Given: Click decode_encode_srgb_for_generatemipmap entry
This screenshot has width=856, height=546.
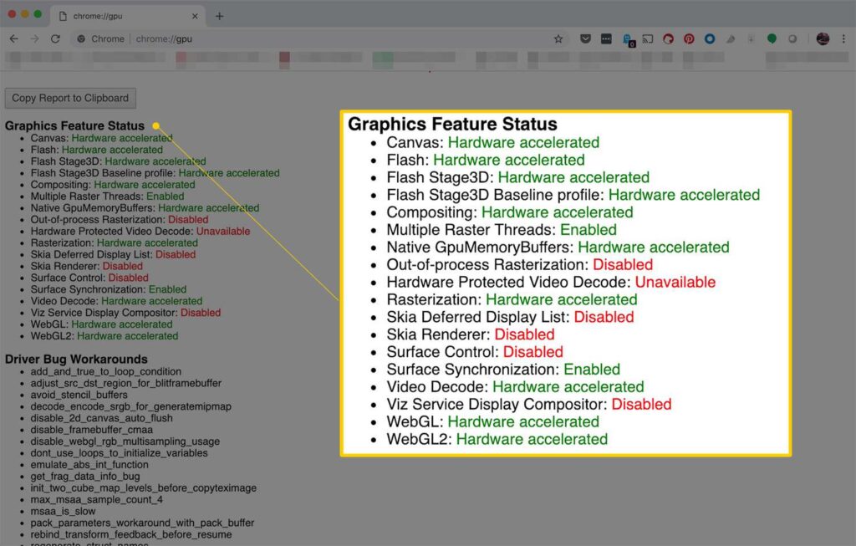Looking at the screenshot, I should coord(131,406).
